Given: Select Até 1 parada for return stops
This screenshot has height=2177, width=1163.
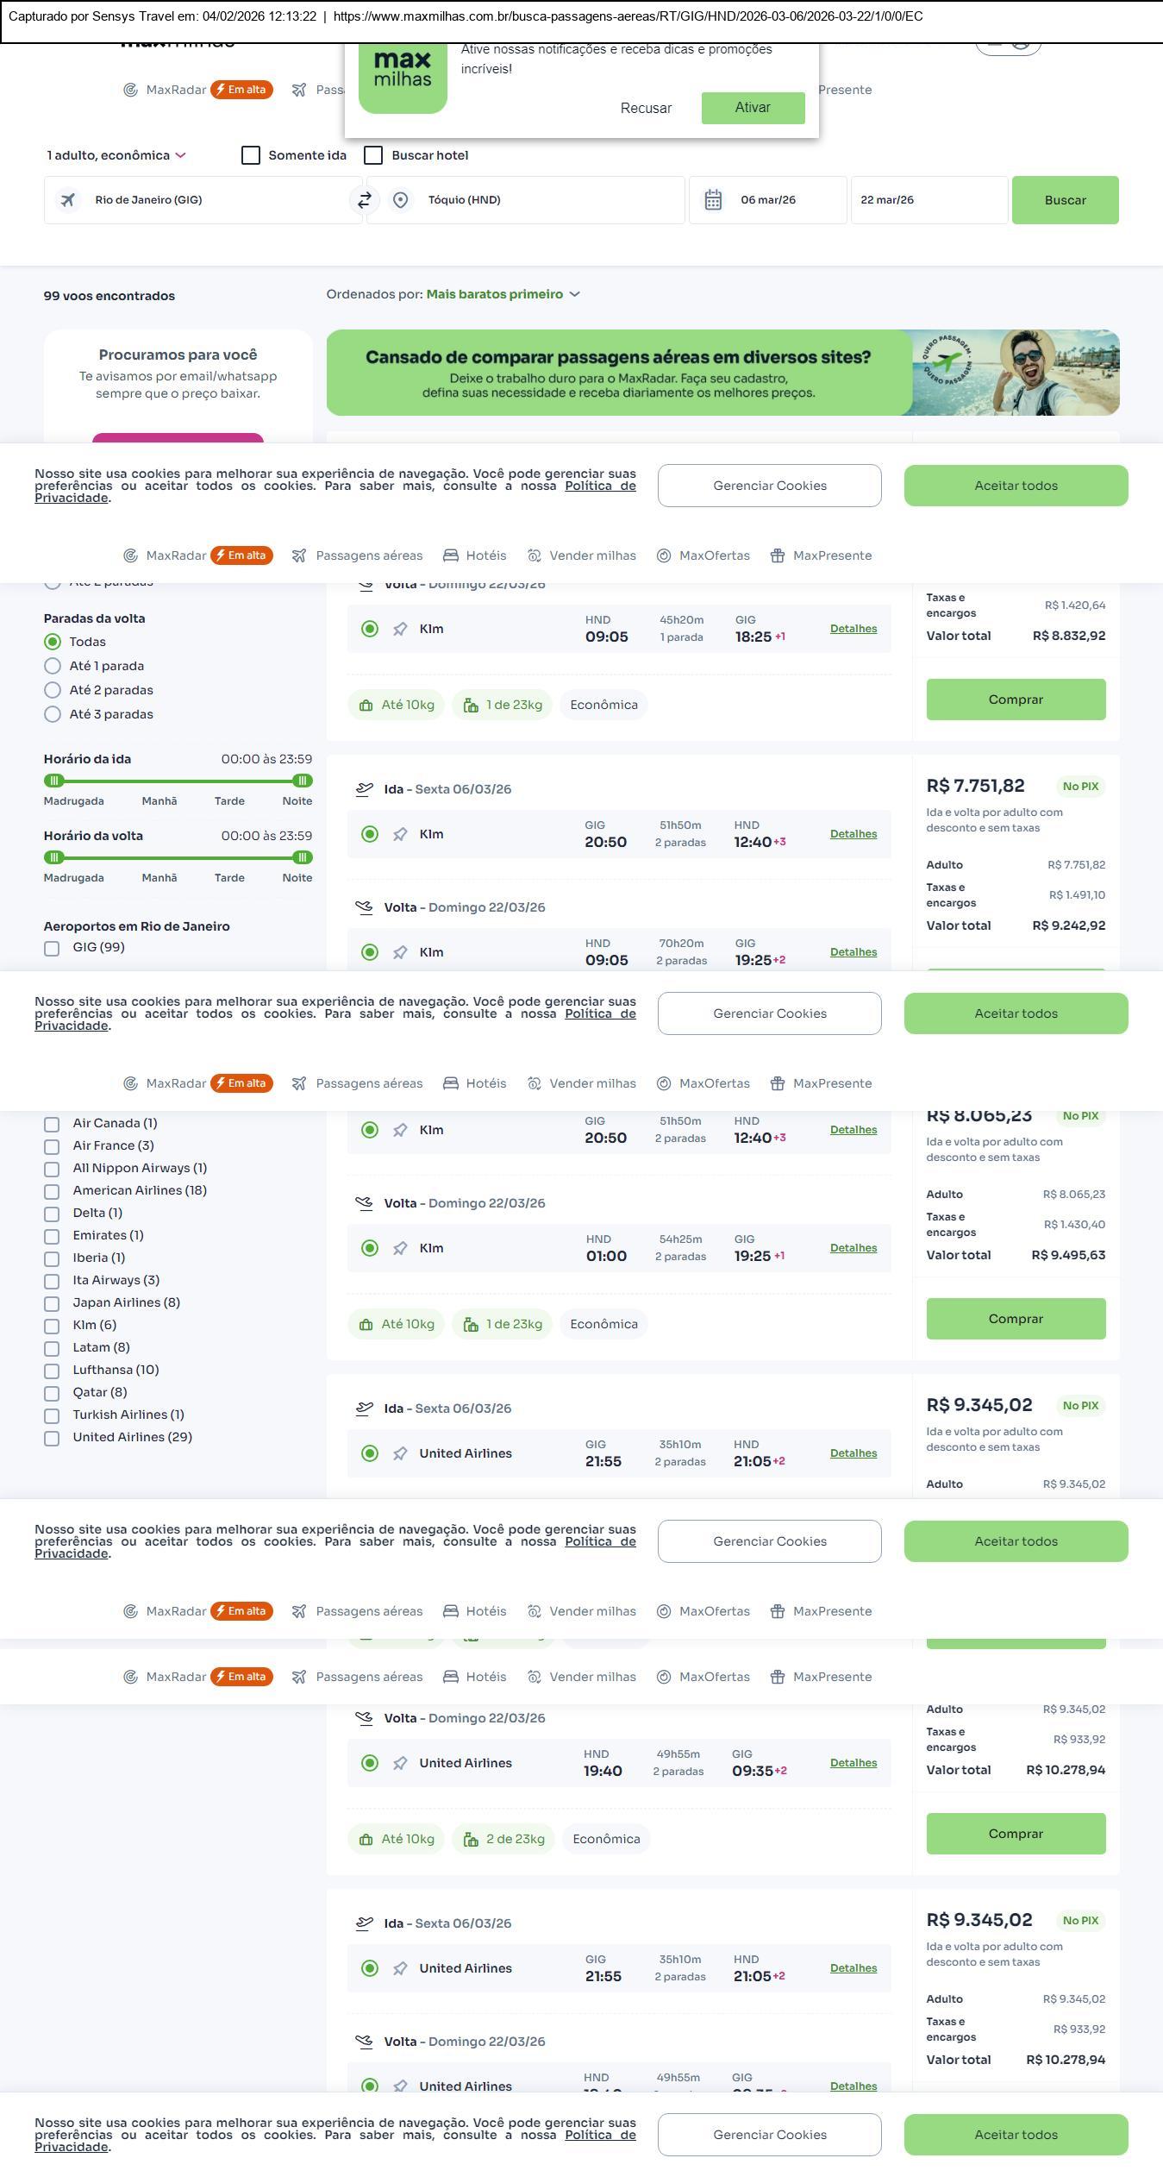Looking at the screenshot, I should 53,666.
